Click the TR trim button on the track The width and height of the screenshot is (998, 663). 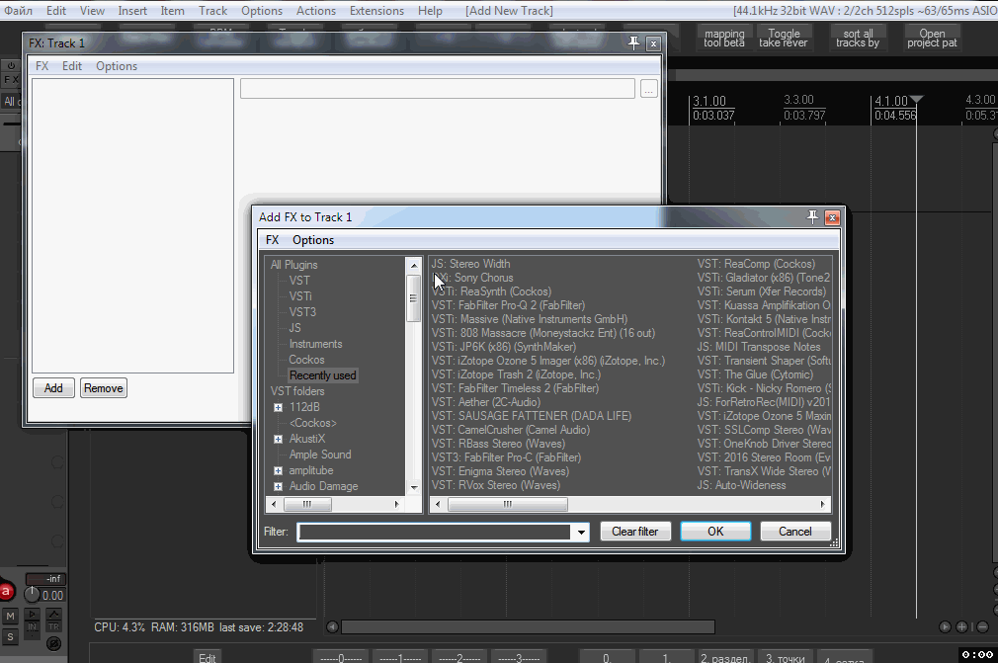54,627
